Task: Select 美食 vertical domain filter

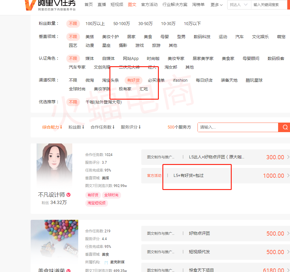Action: pyautogui.click(x=148, y=37)
